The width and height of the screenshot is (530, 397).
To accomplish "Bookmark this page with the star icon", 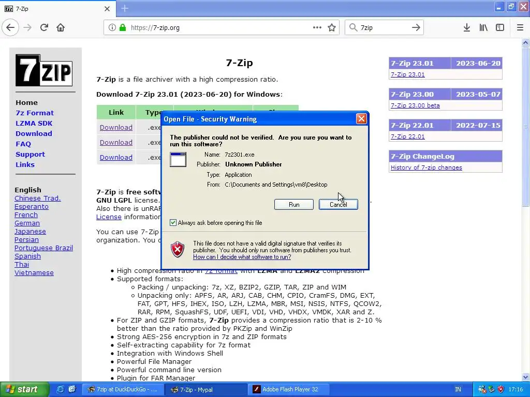I will (x=332, y=28).
